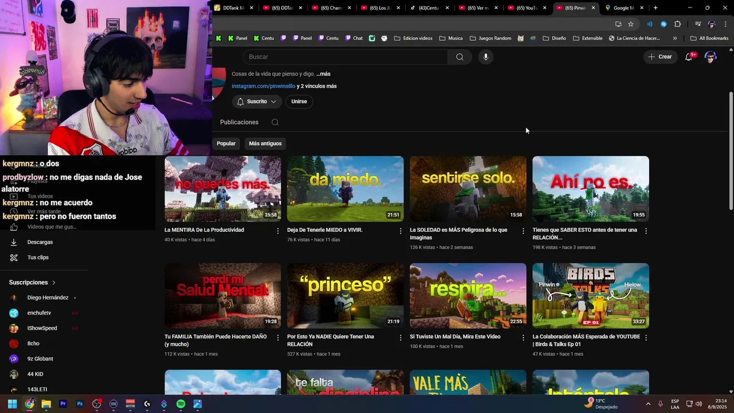Open Chrome extensions puzzle icon
The image size is (734, 413).
[x=678, y=24]
